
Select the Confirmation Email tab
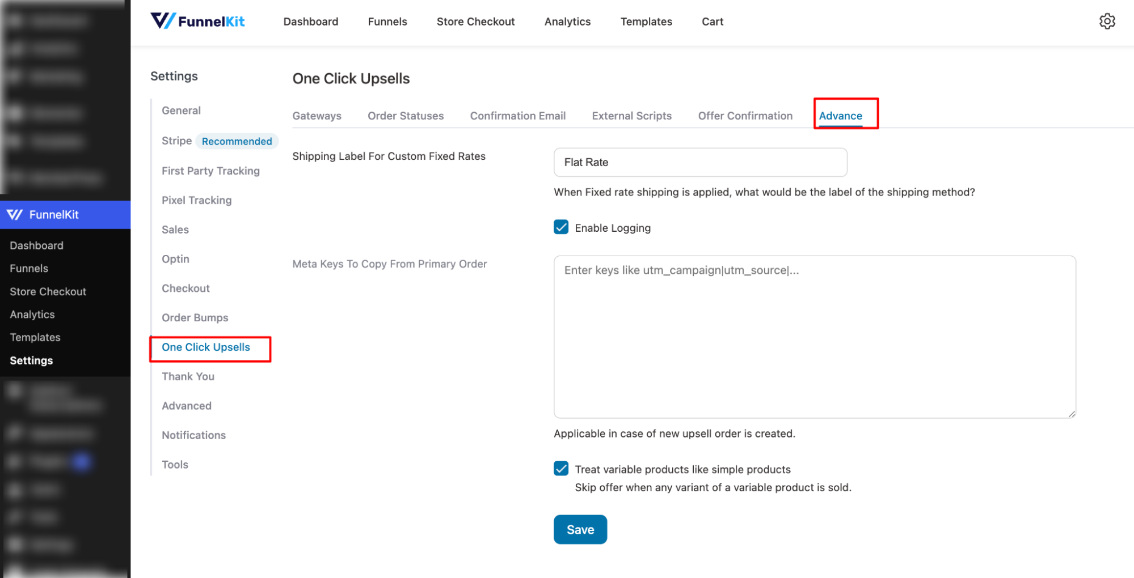pos(517,116)
